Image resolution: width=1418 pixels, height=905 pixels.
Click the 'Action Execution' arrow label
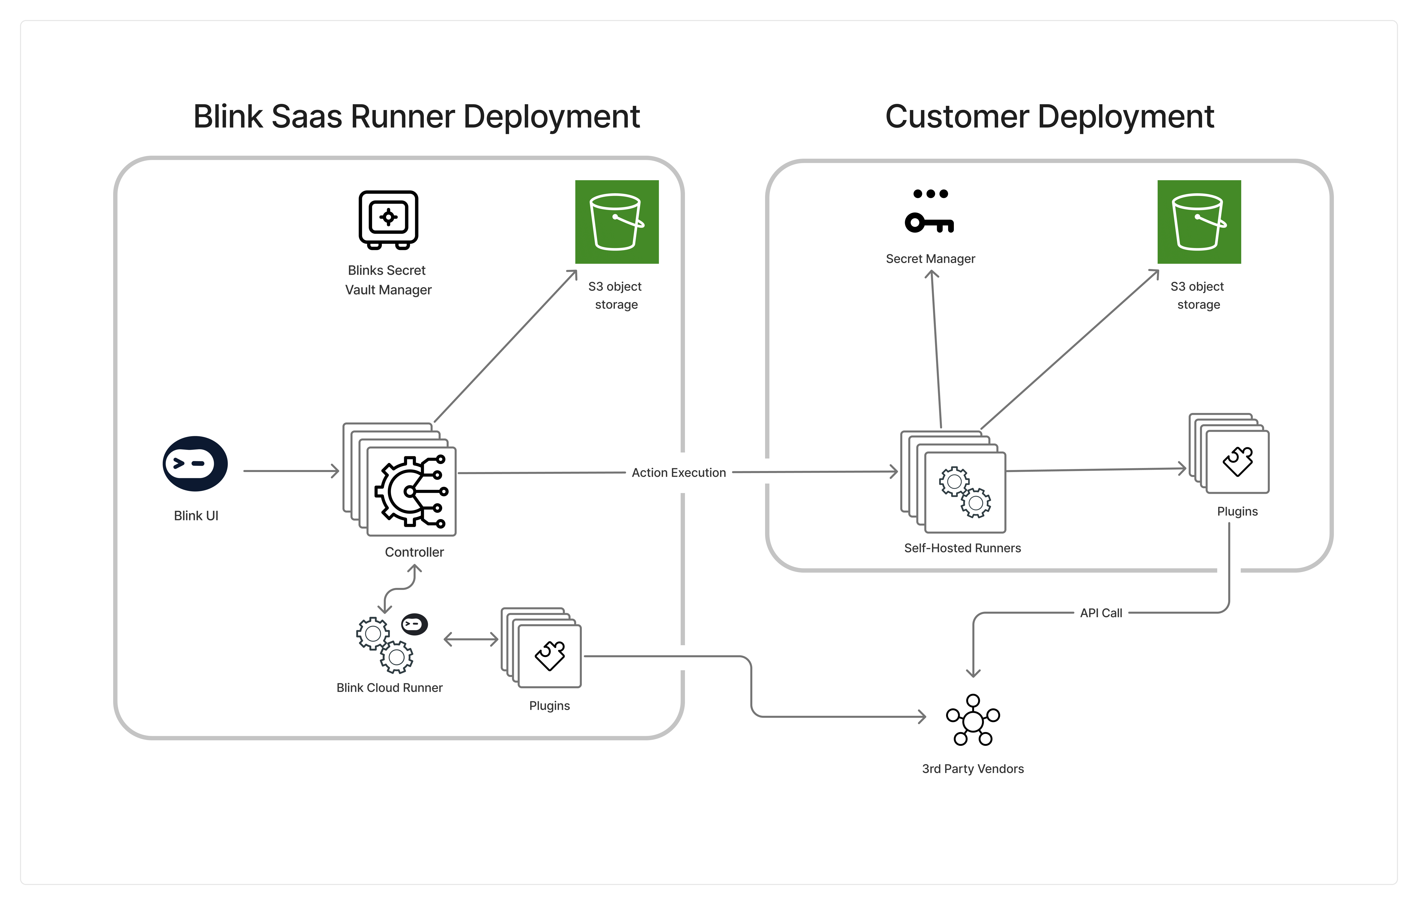(678, 473)
